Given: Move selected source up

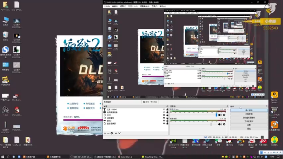Looking at the screenshot, I should pos(116,133).
